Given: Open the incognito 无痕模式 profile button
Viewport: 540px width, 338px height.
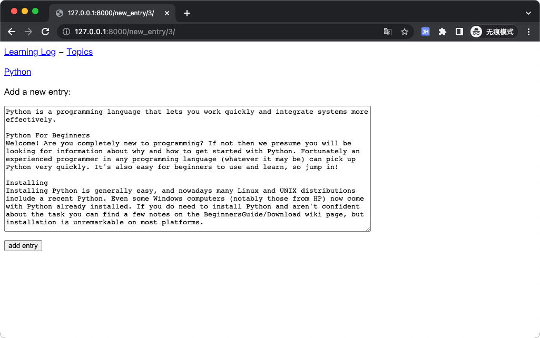Looking at the screenshot, I should tap(494, 32).
